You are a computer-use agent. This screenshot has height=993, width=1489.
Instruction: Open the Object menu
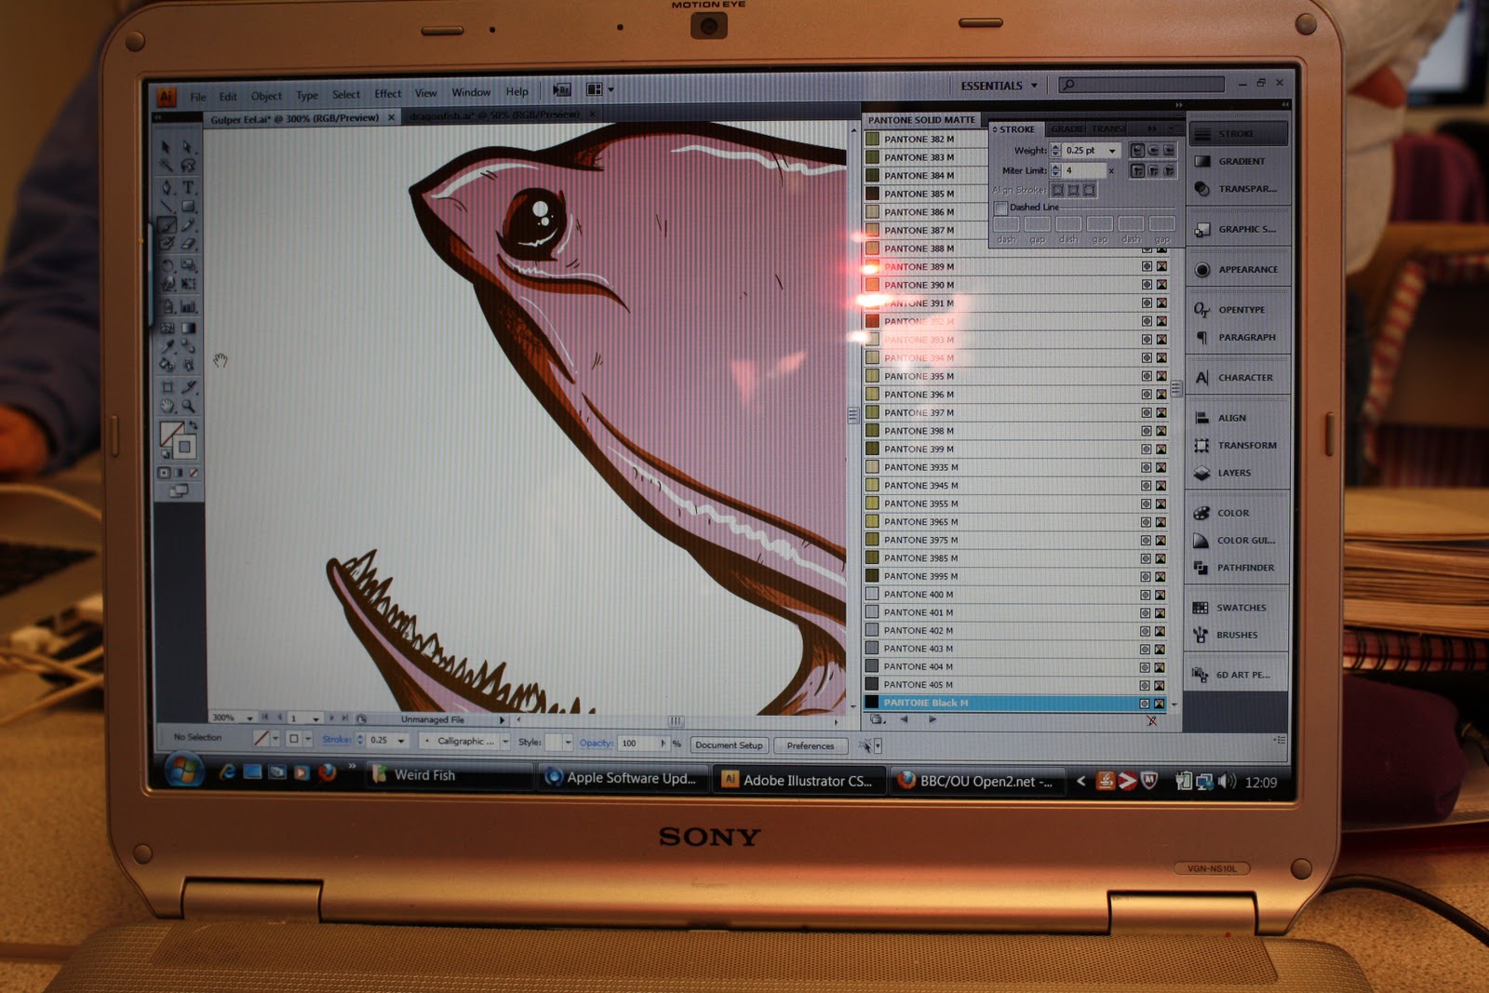click(x=266, y=96)
